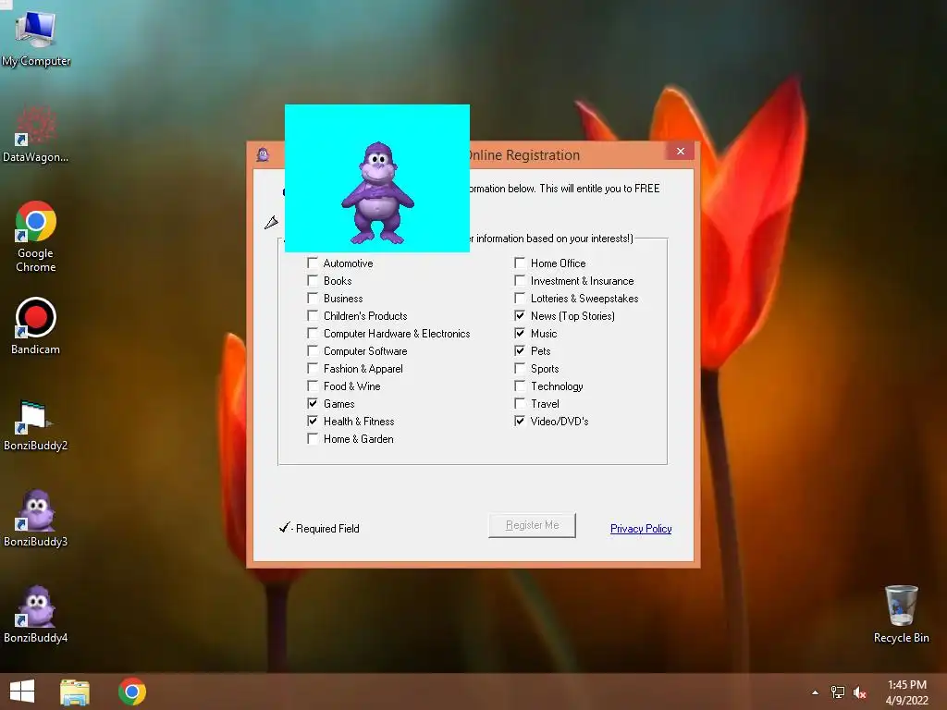Tick the Technology checkbox
947x710 pixels.
[520, 386]
